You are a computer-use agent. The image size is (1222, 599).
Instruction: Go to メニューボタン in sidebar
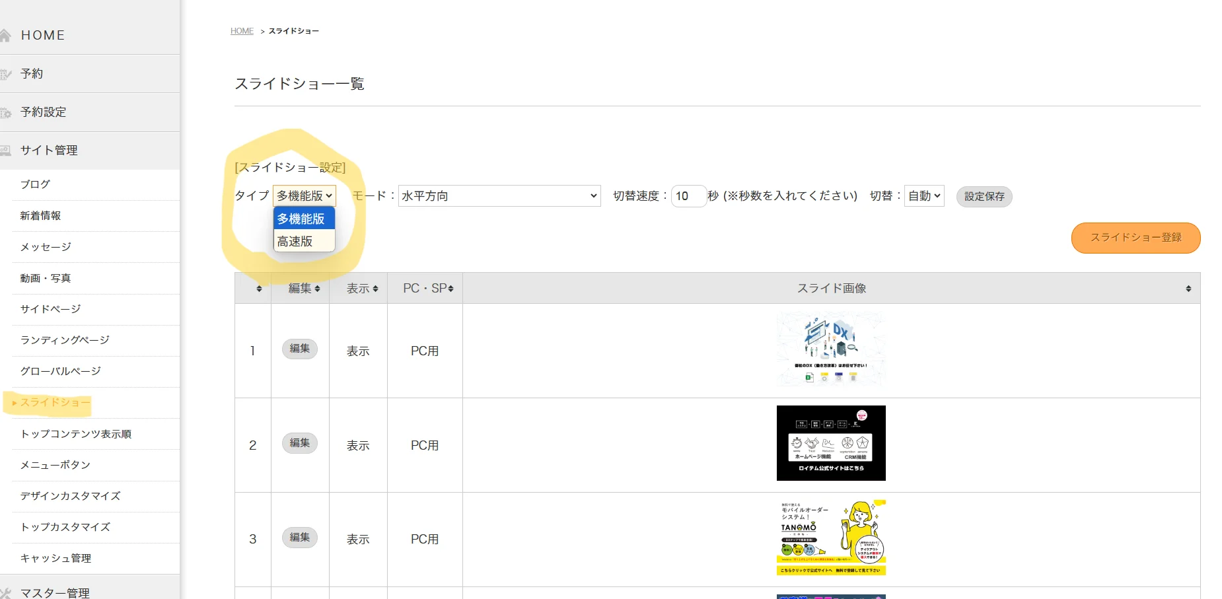click(x=55, y=464)
